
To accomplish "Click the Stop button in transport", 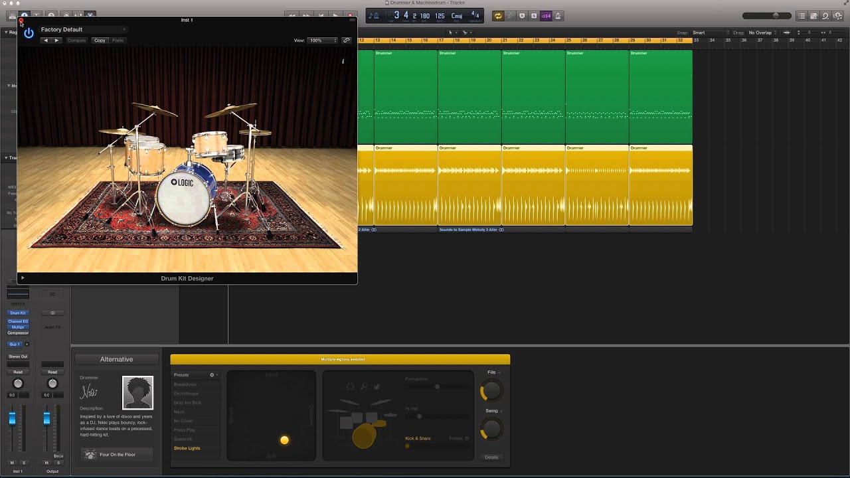I will 321,15.
